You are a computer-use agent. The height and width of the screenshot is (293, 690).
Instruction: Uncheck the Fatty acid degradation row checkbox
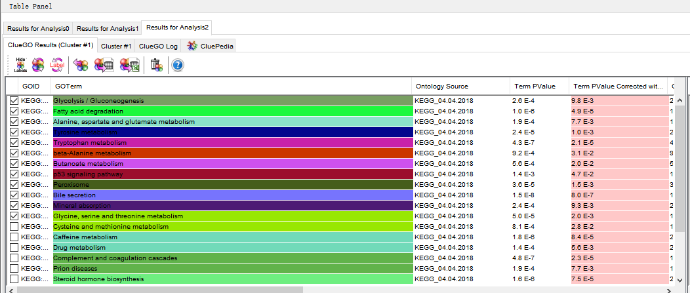click(x=14, y=111)
